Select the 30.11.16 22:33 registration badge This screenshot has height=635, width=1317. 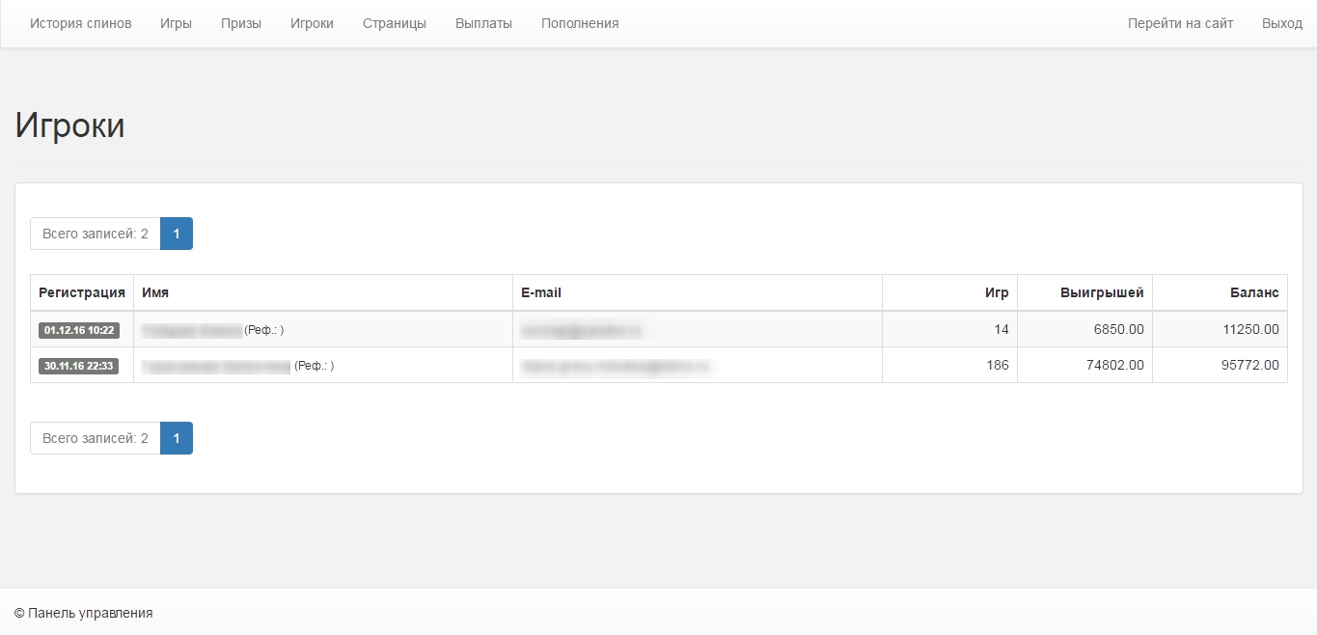(x=79, y=366)
